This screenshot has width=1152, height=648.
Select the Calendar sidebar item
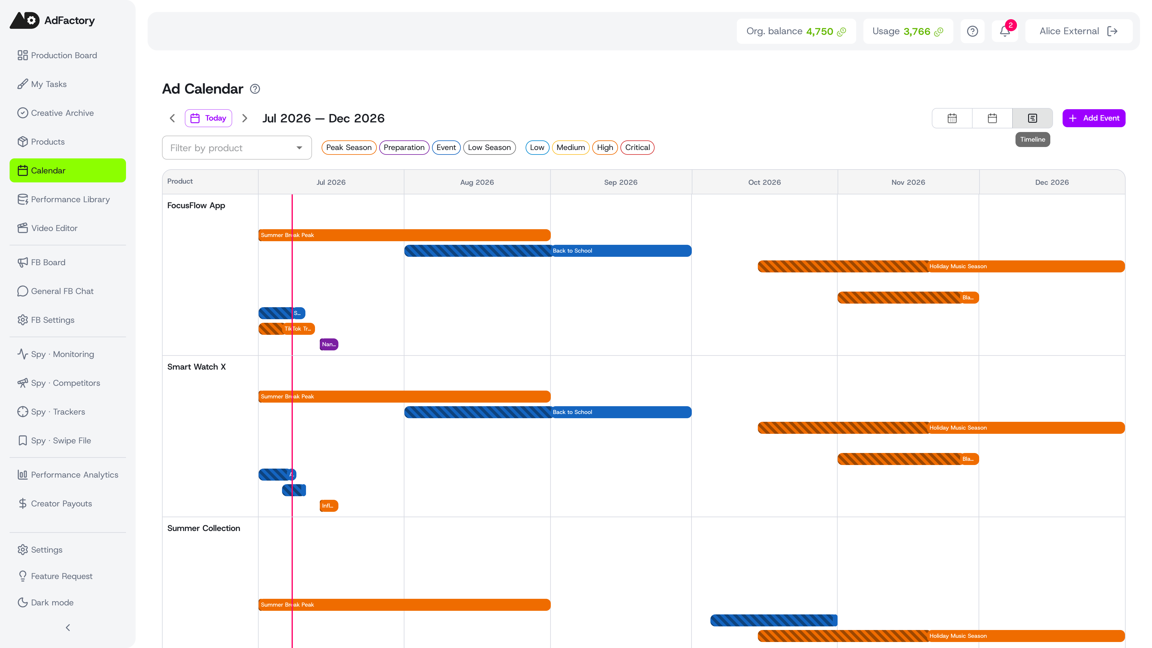[67, 170]
